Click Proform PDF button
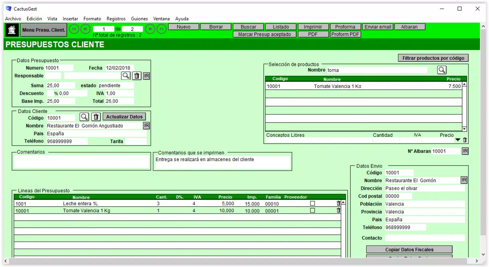This screenshot has width=489, height=267. [345, 34]
